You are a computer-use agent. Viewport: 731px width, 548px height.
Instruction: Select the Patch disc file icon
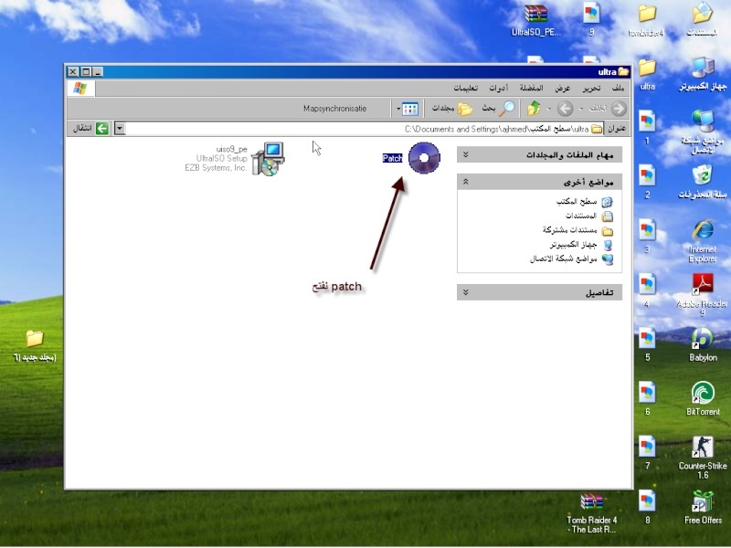tap(424, 158)
